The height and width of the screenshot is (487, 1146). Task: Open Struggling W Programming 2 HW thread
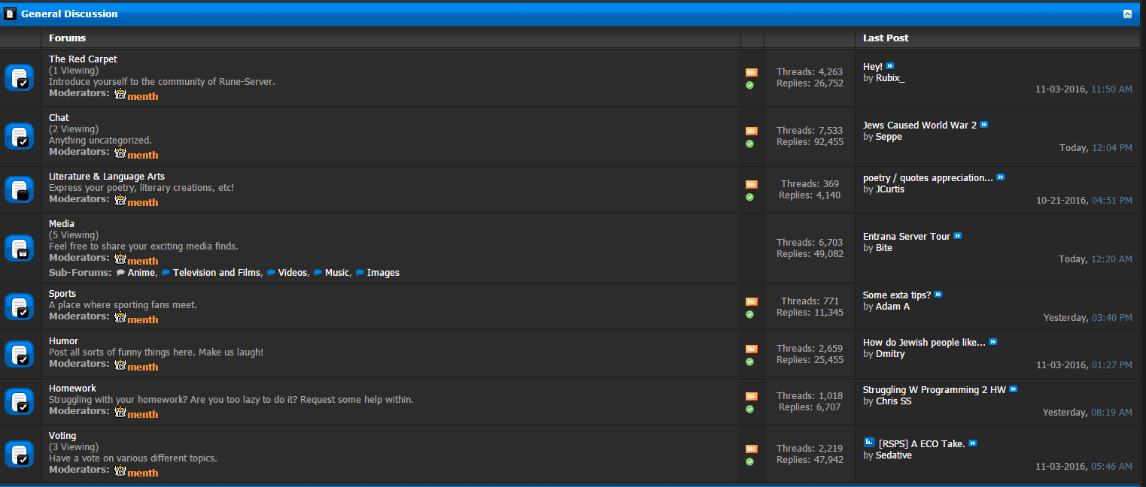935,389
